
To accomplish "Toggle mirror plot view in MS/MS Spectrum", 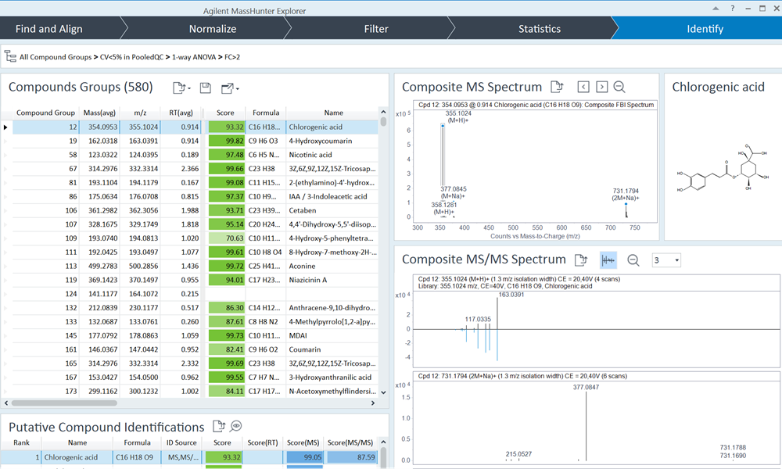I will tap(608, 260).
